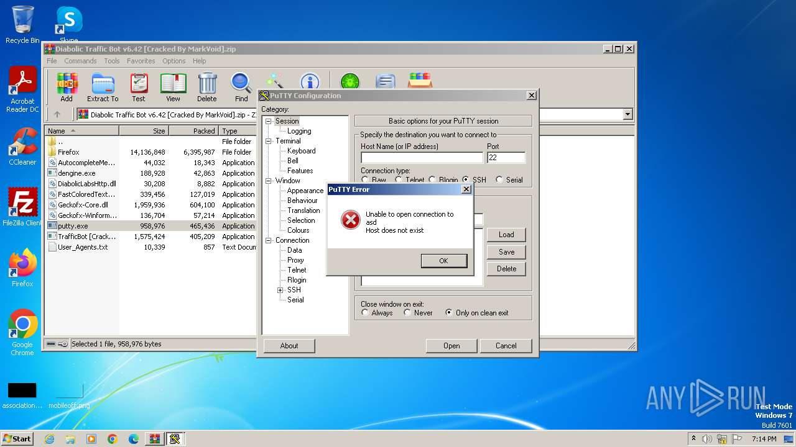Sort file list by Packed column
This screenshot has width=796, height=447.
193,130
